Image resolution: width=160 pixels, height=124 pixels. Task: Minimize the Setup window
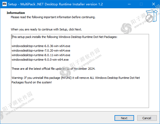point(129,4)
